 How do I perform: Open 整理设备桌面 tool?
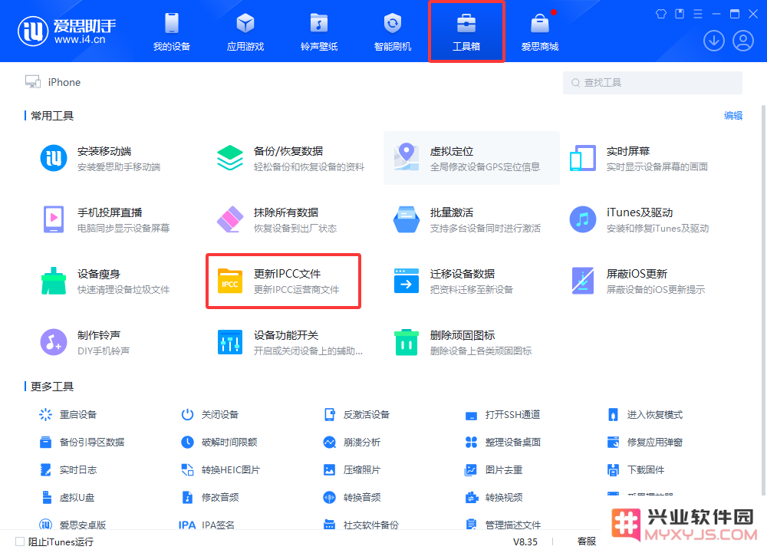(503, 442)
